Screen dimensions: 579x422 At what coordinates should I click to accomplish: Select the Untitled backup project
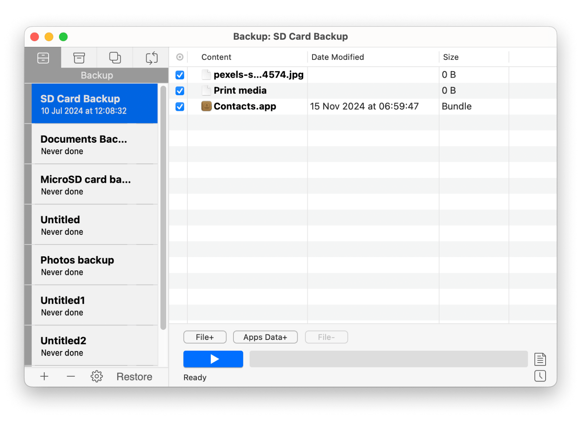pos(95,225)
